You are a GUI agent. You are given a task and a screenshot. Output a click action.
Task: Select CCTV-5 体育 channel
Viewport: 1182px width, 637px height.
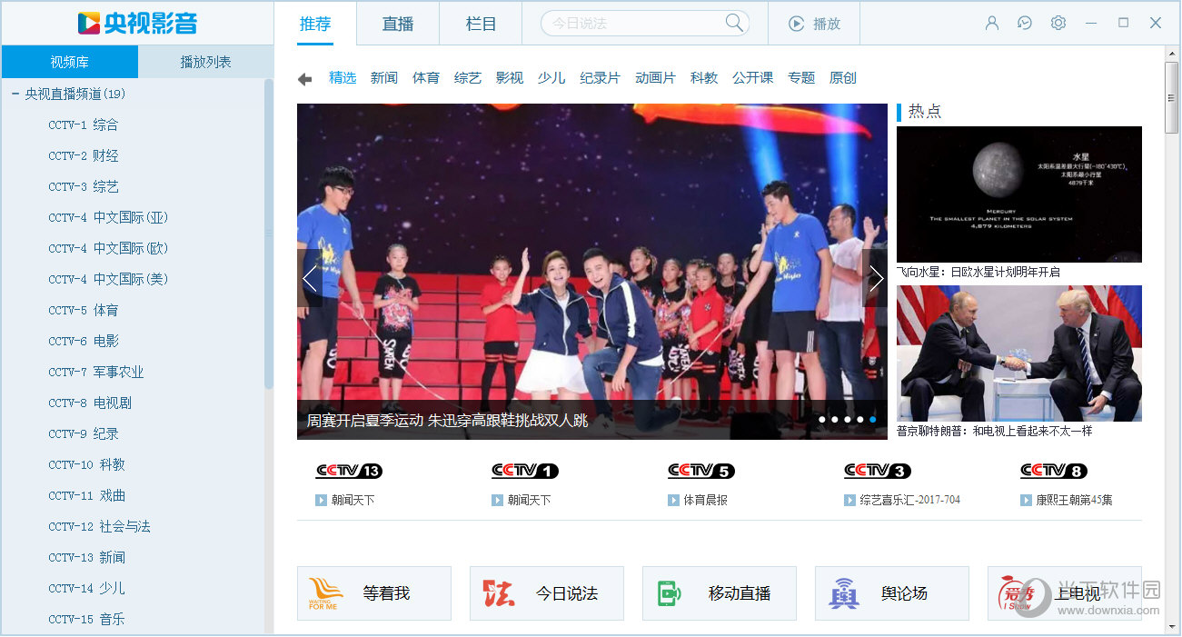coord(84,310)
